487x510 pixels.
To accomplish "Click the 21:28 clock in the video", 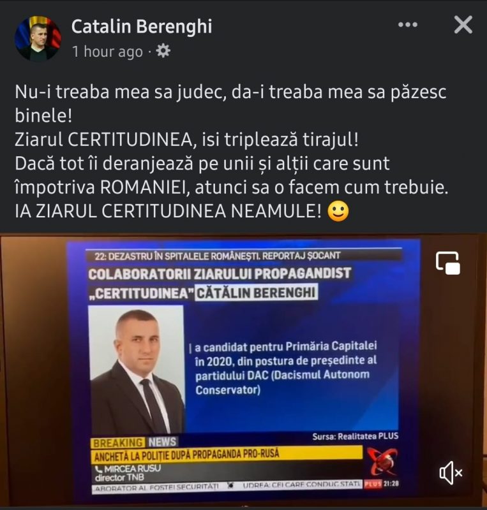I will [391, 484].
